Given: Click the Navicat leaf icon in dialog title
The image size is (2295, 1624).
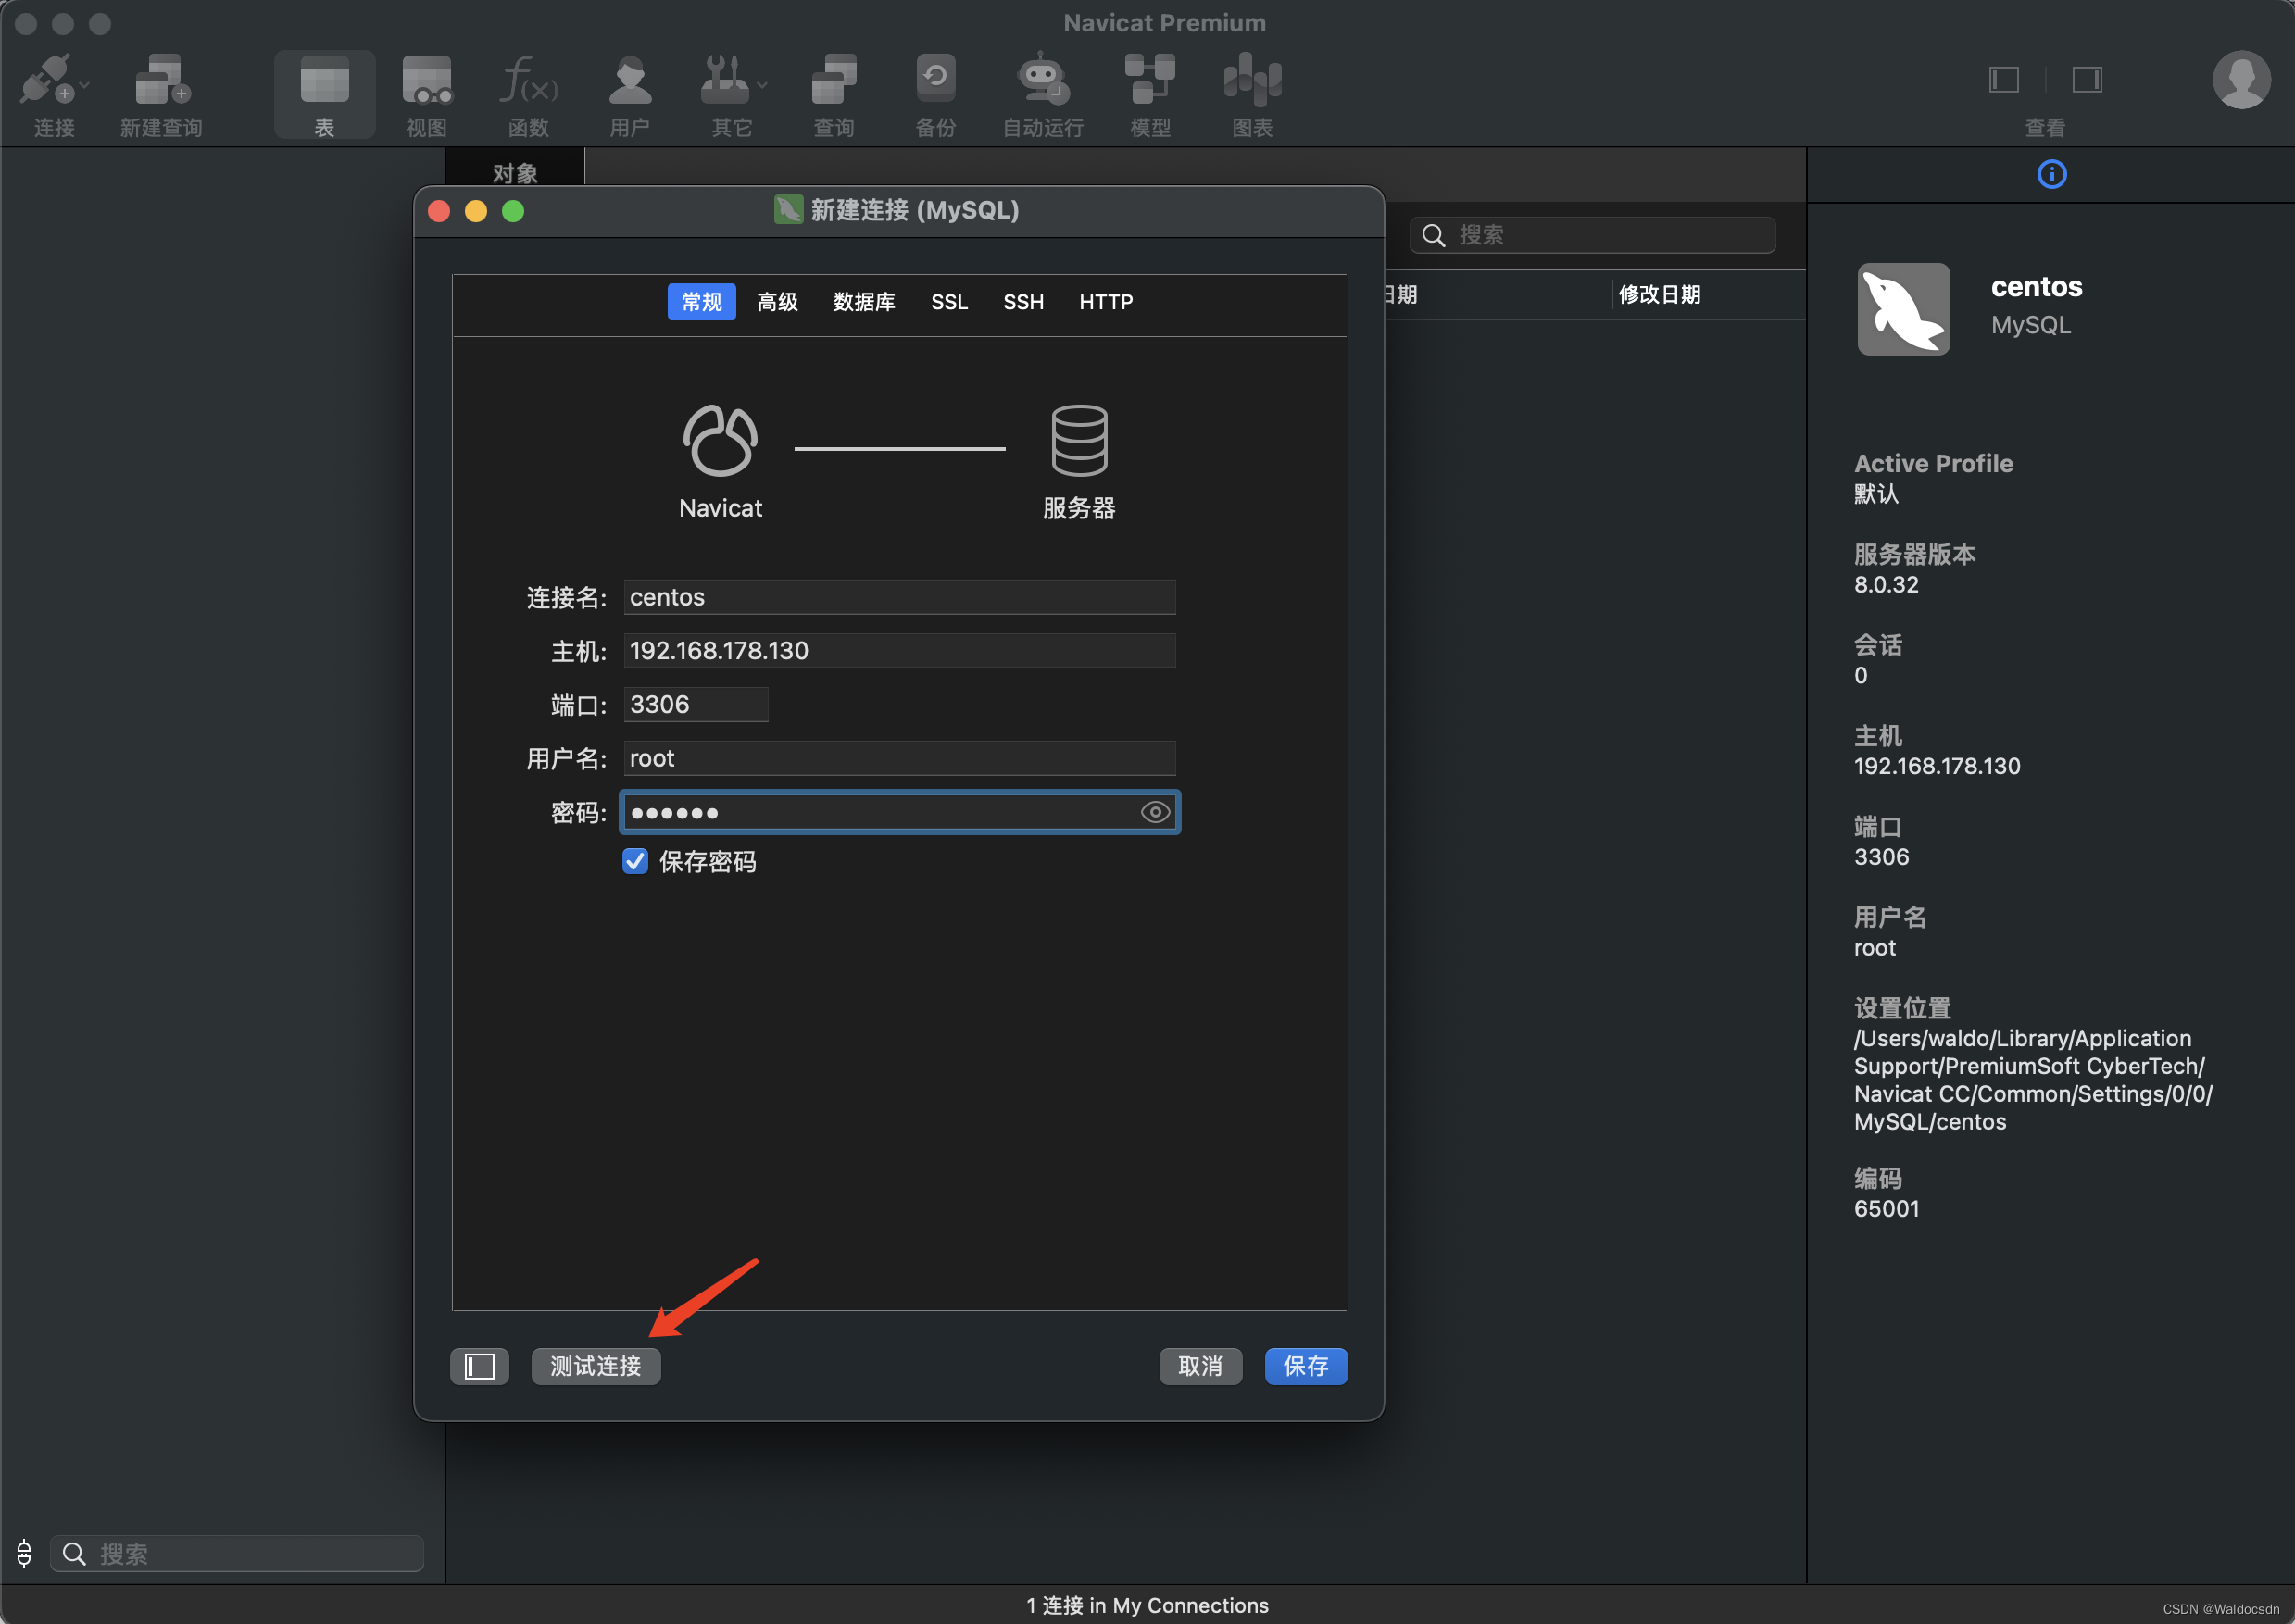Looking at the screenshot, I should (x=788, y=209).
